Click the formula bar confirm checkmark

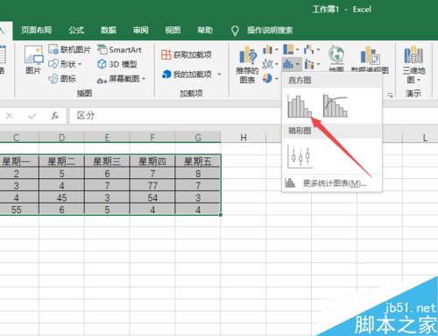tap(32, 116)
